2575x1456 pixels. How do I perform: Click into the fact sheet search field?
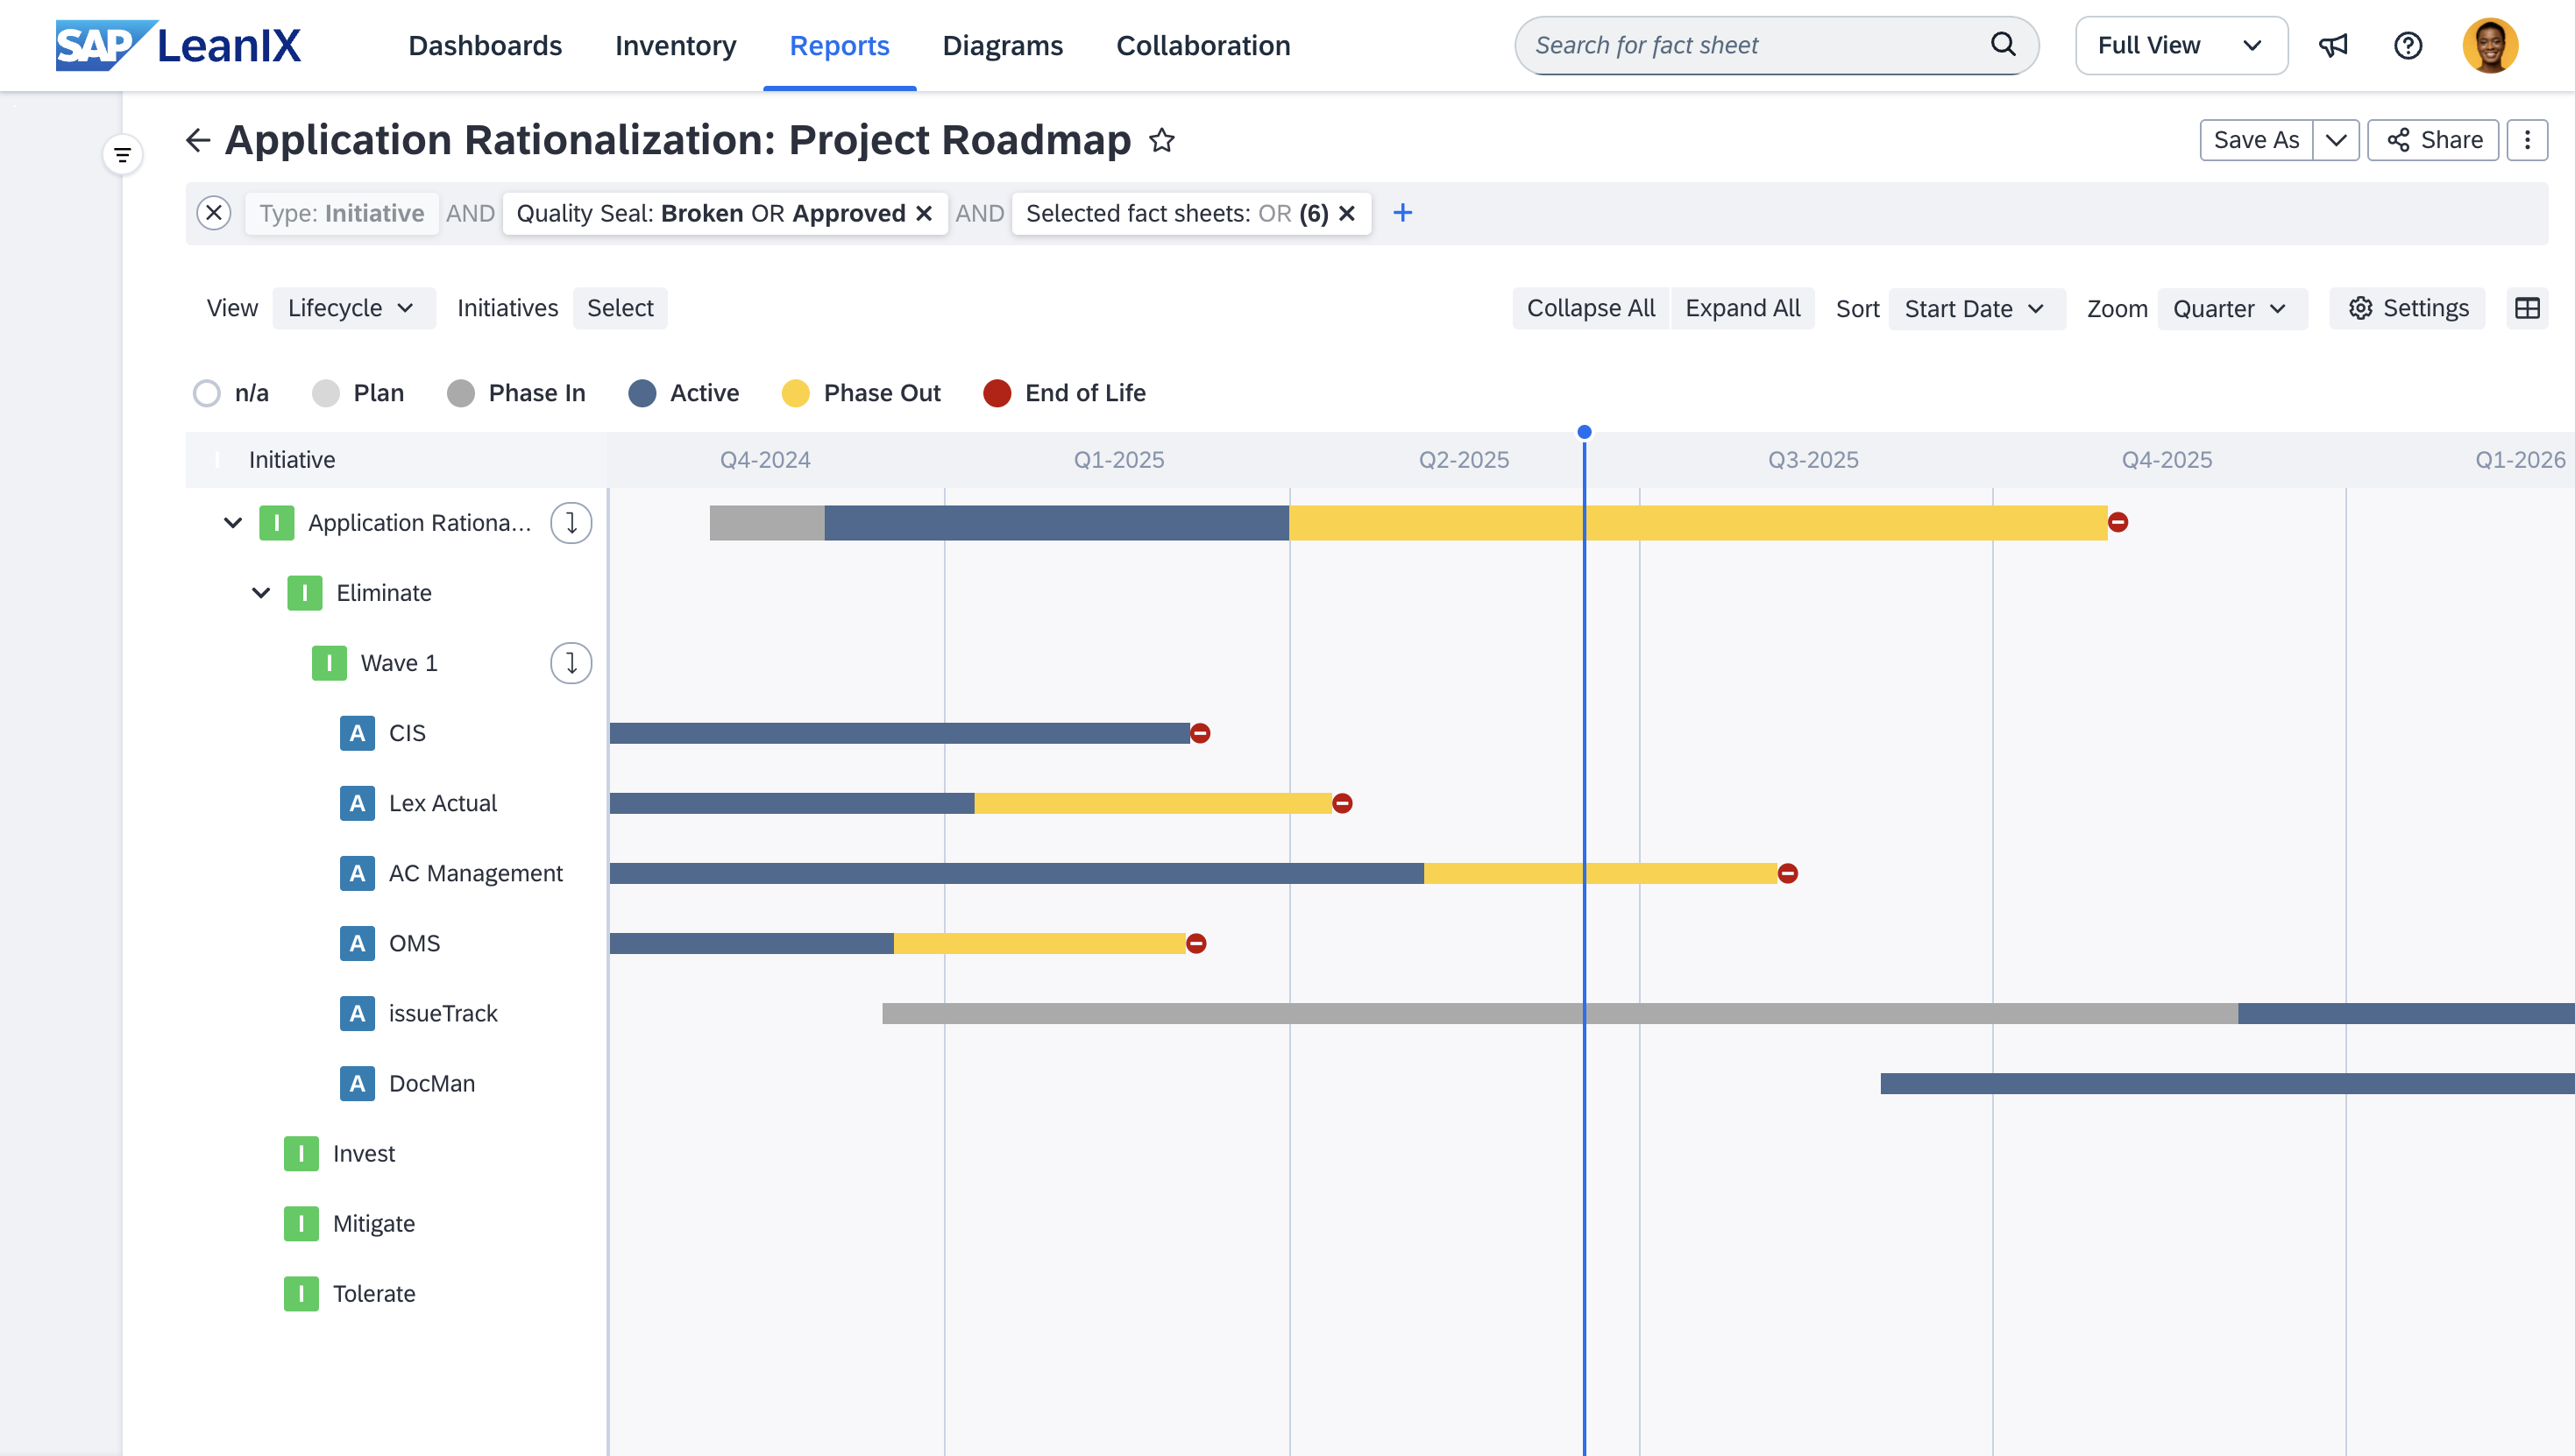click(1761, 46)
